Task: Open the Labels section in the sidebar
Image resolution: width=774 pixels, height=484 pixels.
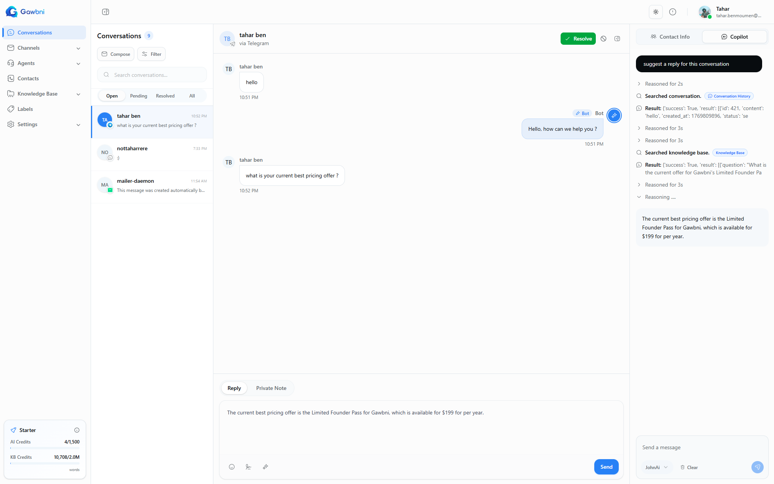Action: point(24,109)
